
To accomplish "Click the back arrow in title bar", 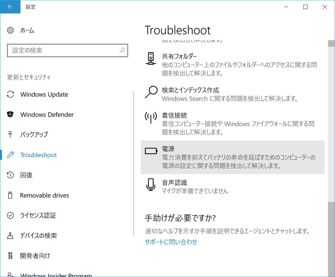I will pos(10,7).
